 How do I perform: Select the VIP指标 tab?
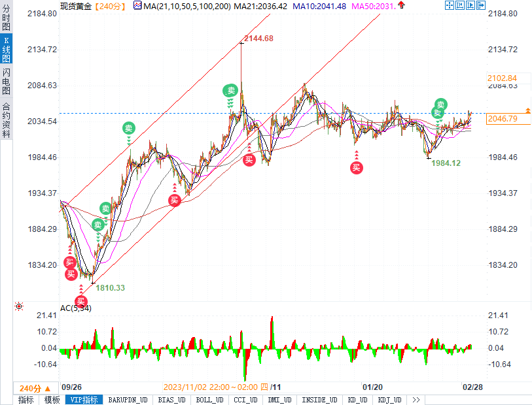(84, 400)
